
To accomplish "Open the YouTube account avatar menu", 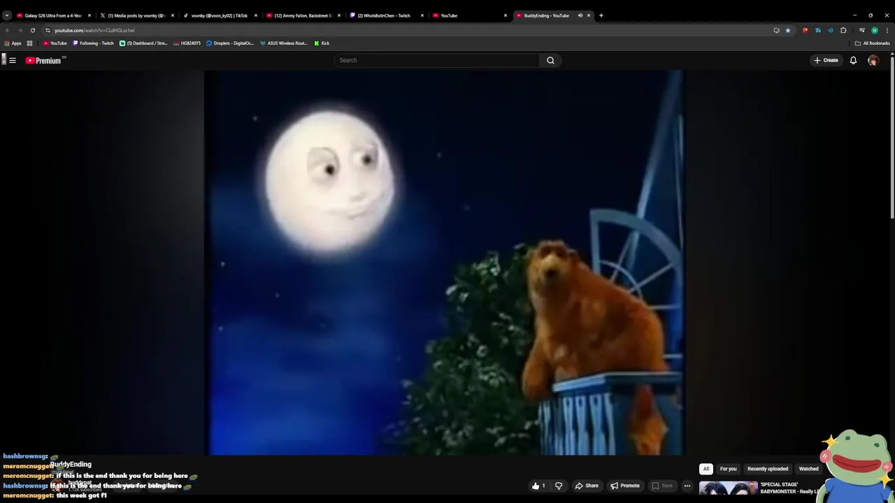I will pos(873,60).
